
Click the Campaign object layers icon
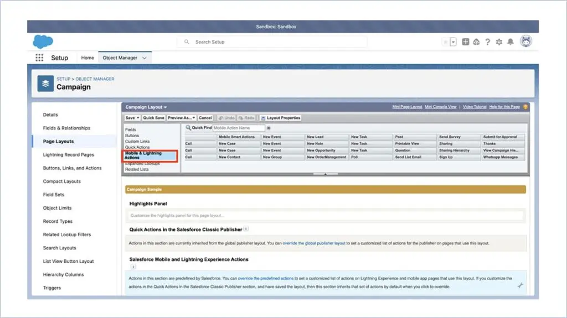tap(45, 84)
